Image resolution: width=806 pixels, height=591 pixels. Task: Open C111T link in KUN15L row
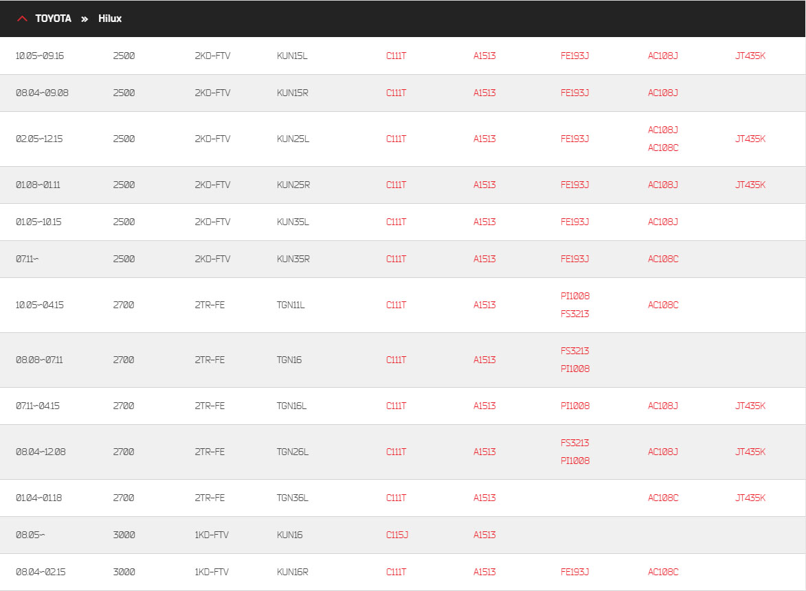pos(396,56)
